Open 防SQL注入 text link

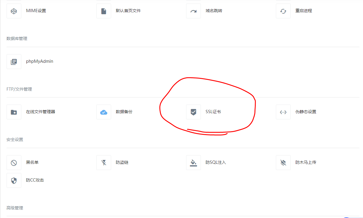(x=216, y=162)
